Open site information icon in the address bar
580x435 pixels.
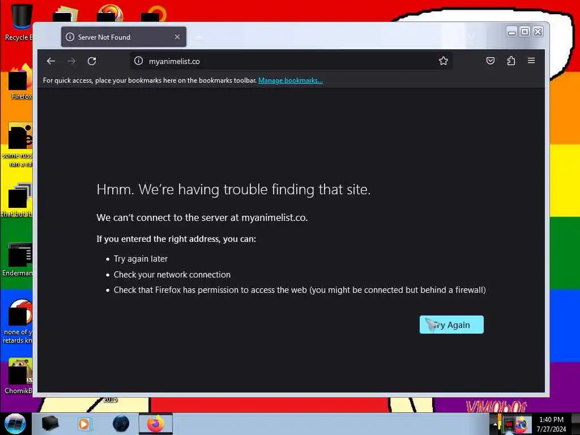click(x=138, y=61)
